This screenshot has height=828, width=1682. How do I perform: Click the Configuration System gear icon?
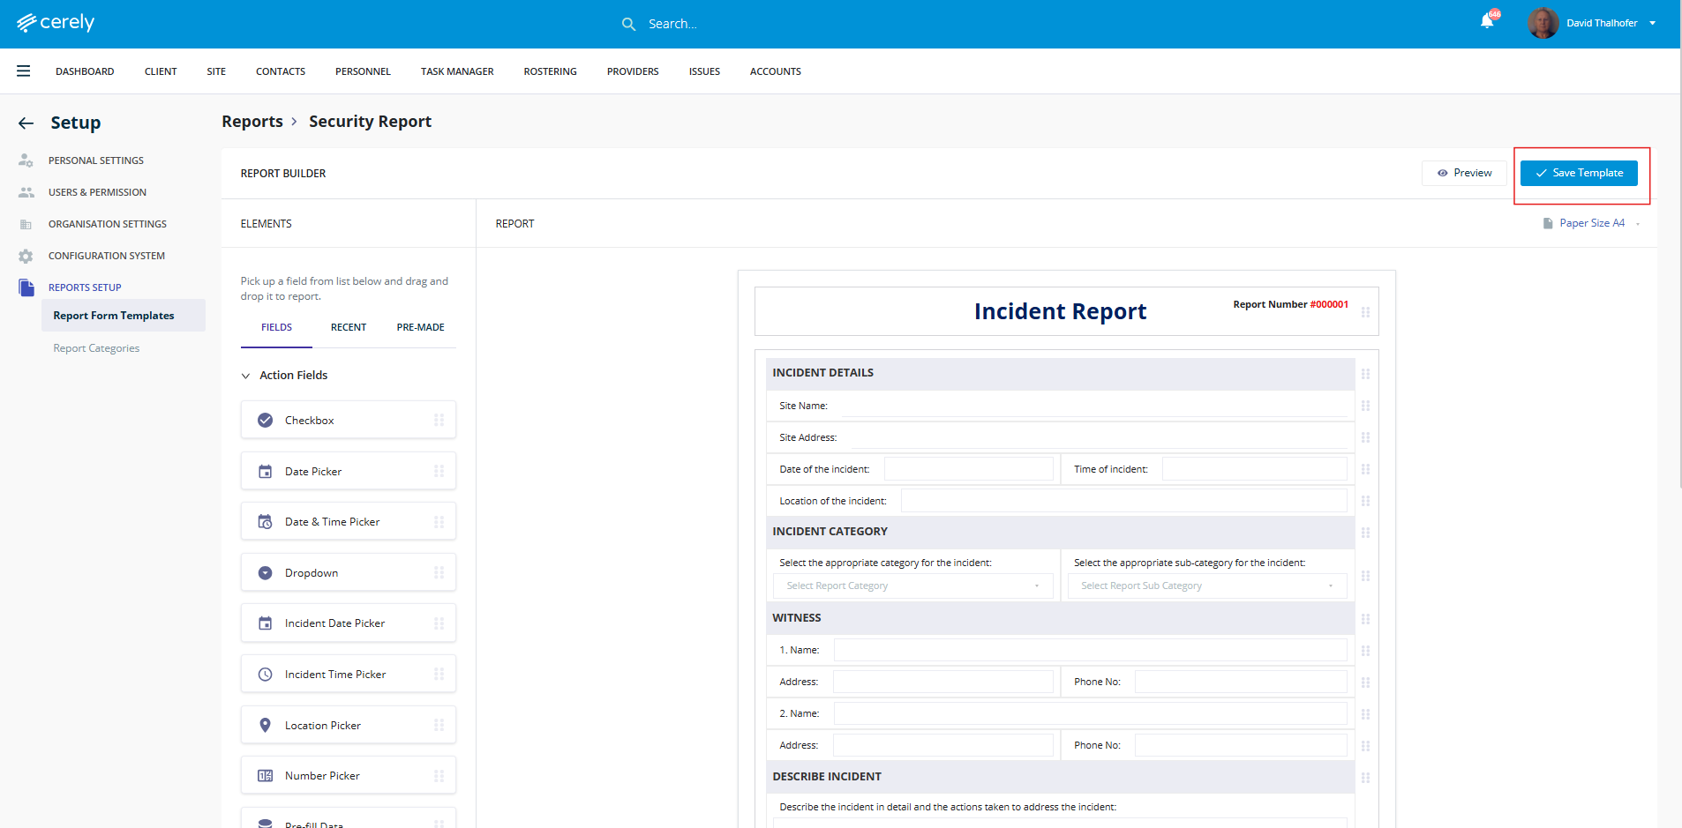[x=26, y=256]
